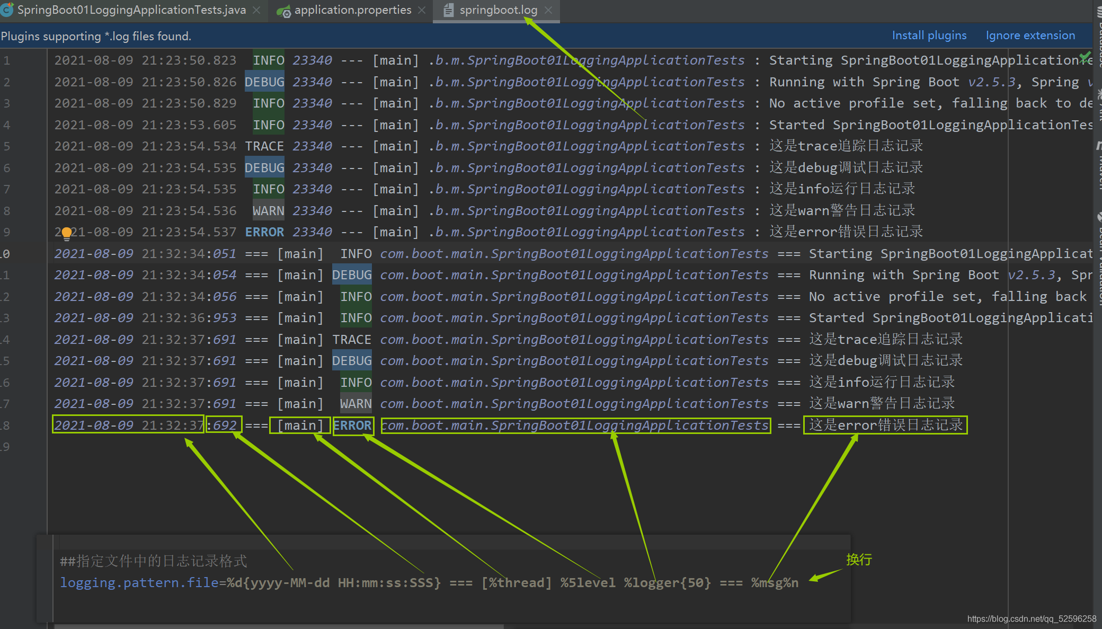
Task: Click the text '这是info运行日志记录' on line 7
Action: coord(842,189)
